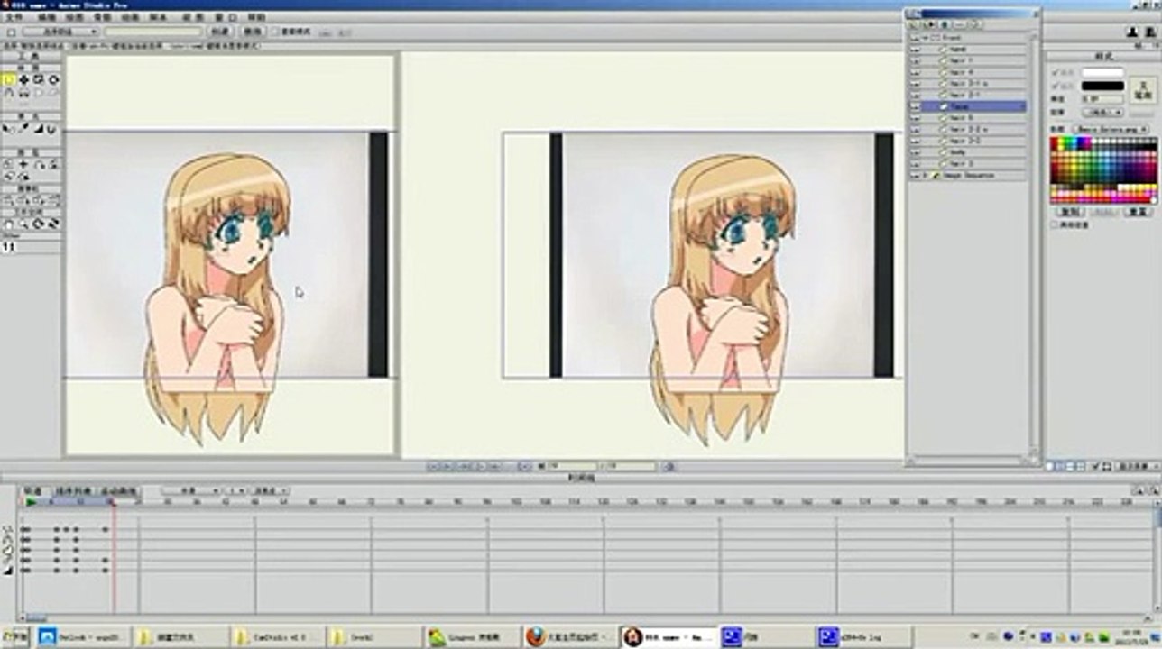Click the black line color swatch
1162x649 pixels.
coord(1102,86)
